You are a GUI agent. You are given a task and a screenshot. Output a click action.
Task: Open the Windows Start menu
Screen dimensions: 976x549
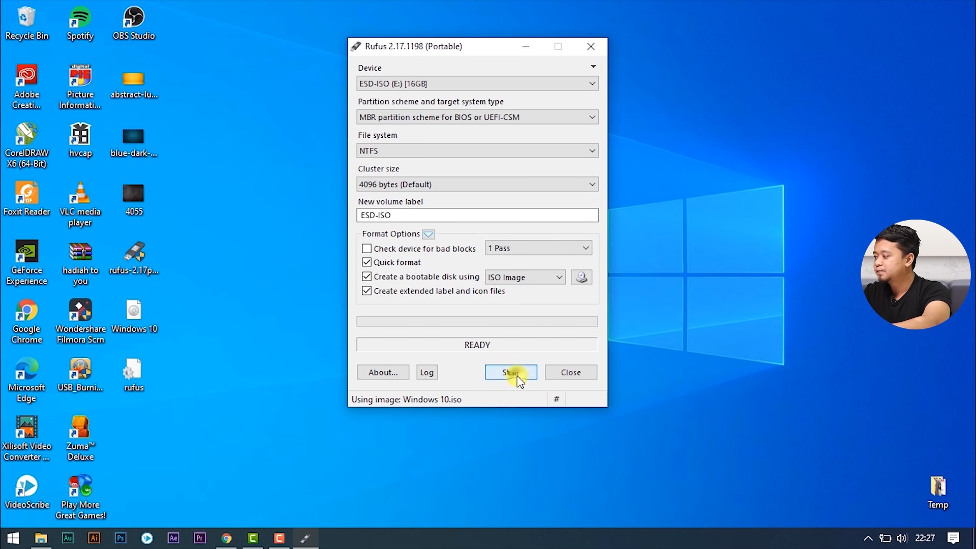pos(13,538)
